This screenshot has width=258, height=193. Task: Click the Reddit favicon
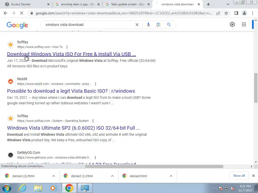(11, 81)
